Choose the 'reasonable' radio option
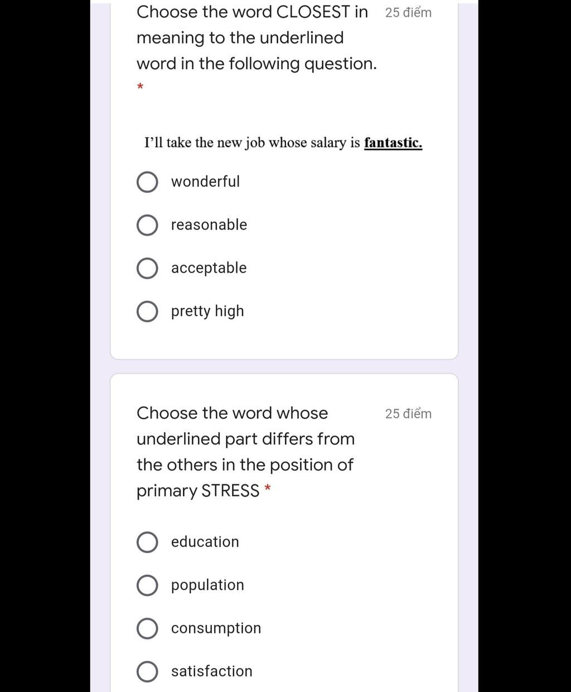This screenshot has width=571, height=692. click(x=147, y=225)
